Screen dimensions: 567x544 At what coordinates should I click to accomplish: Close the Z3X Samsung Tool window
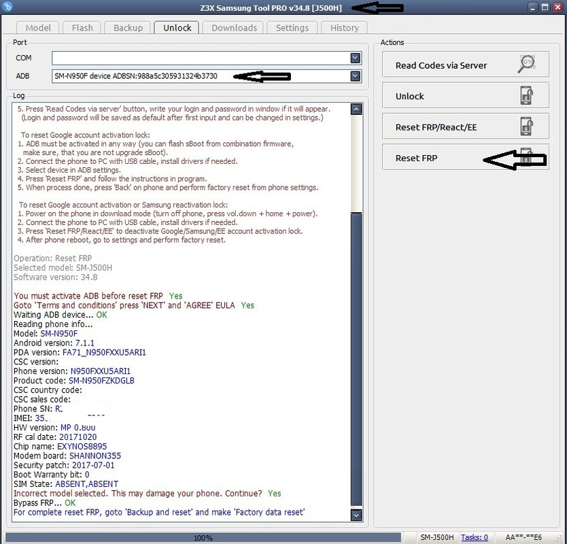point(557,7)
